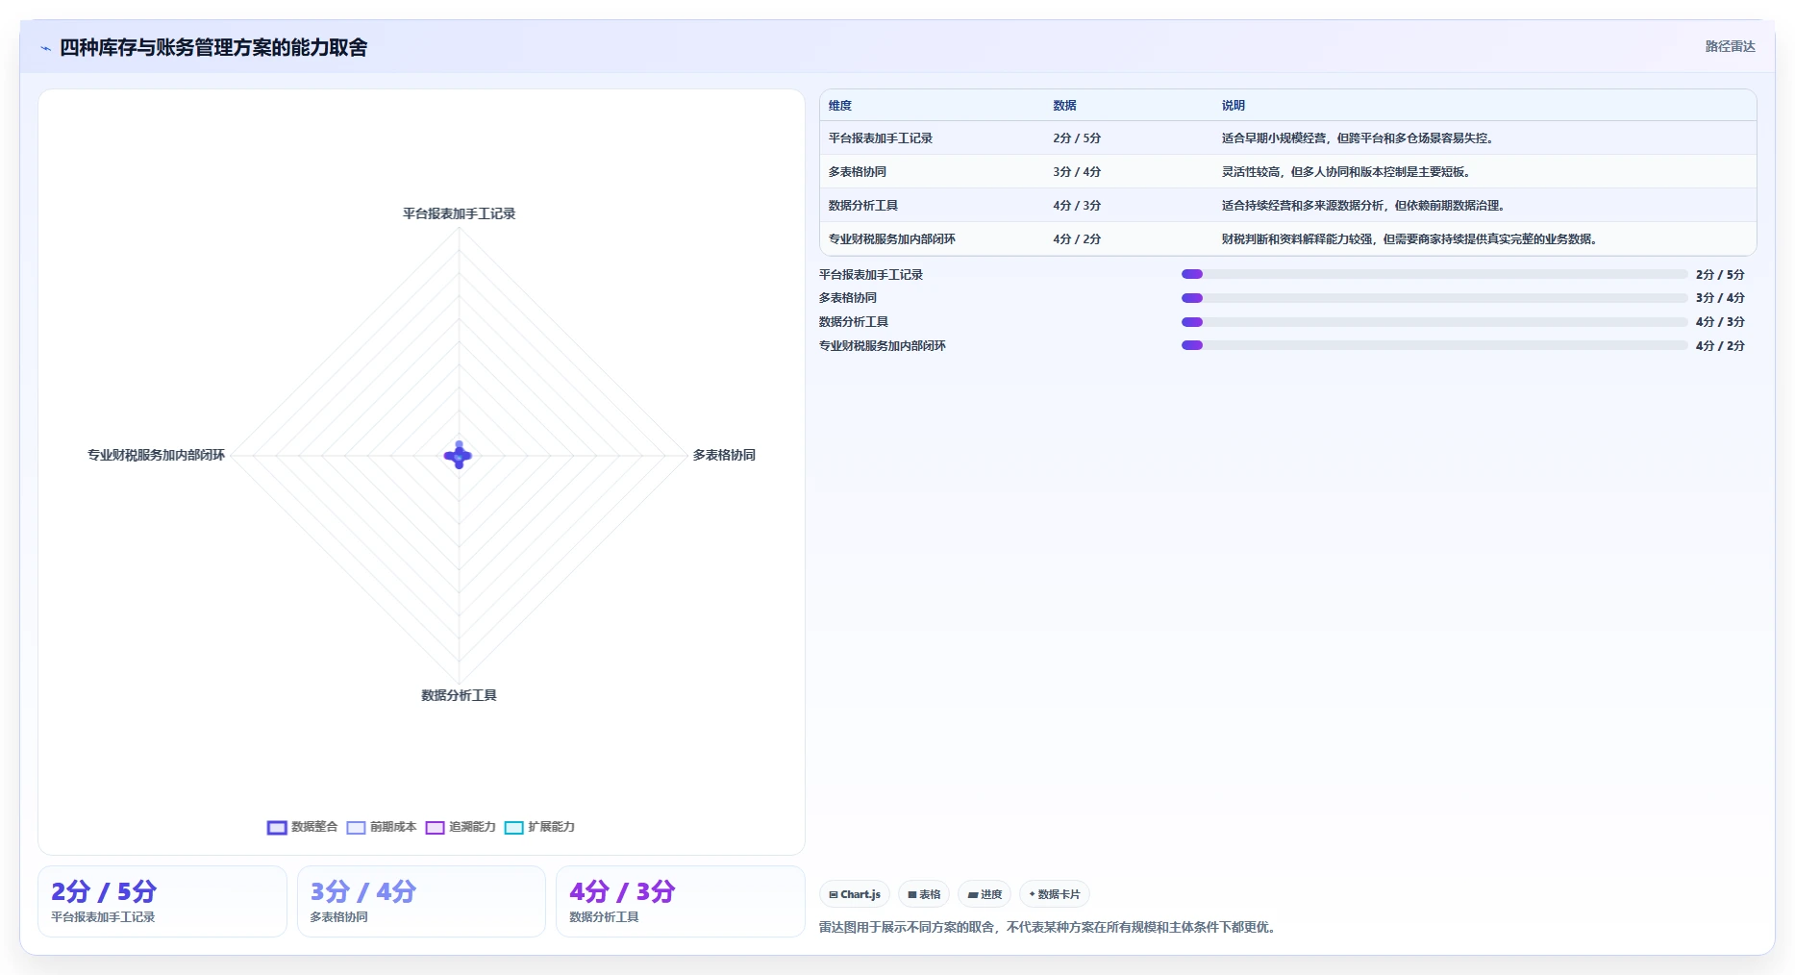Click the footnote about 雷达图用于展示不同方案
This screenshot has height=975, width=1795.
(x=1047, y=928)
